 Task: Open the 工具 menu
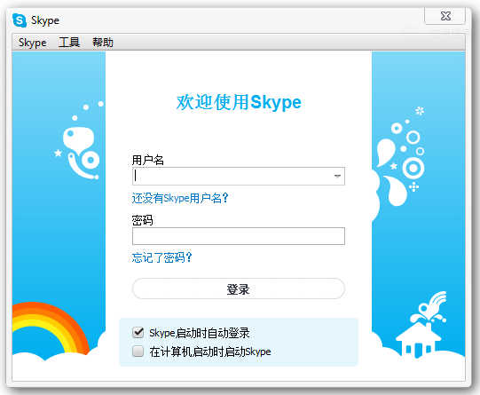[x=69, y=43]
